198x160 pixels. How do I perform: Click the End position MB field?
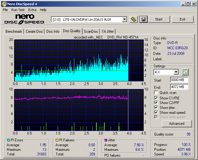[179, 87]
